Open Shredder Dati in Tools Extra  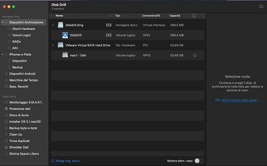[x=19, y=147]
